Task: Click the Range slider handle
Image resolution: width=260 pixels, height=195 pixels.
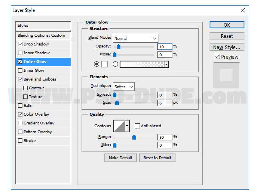Action: coord(134,137)
